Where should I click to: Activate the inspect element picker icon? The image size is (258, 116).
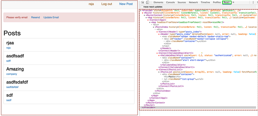tap(143, 3)
